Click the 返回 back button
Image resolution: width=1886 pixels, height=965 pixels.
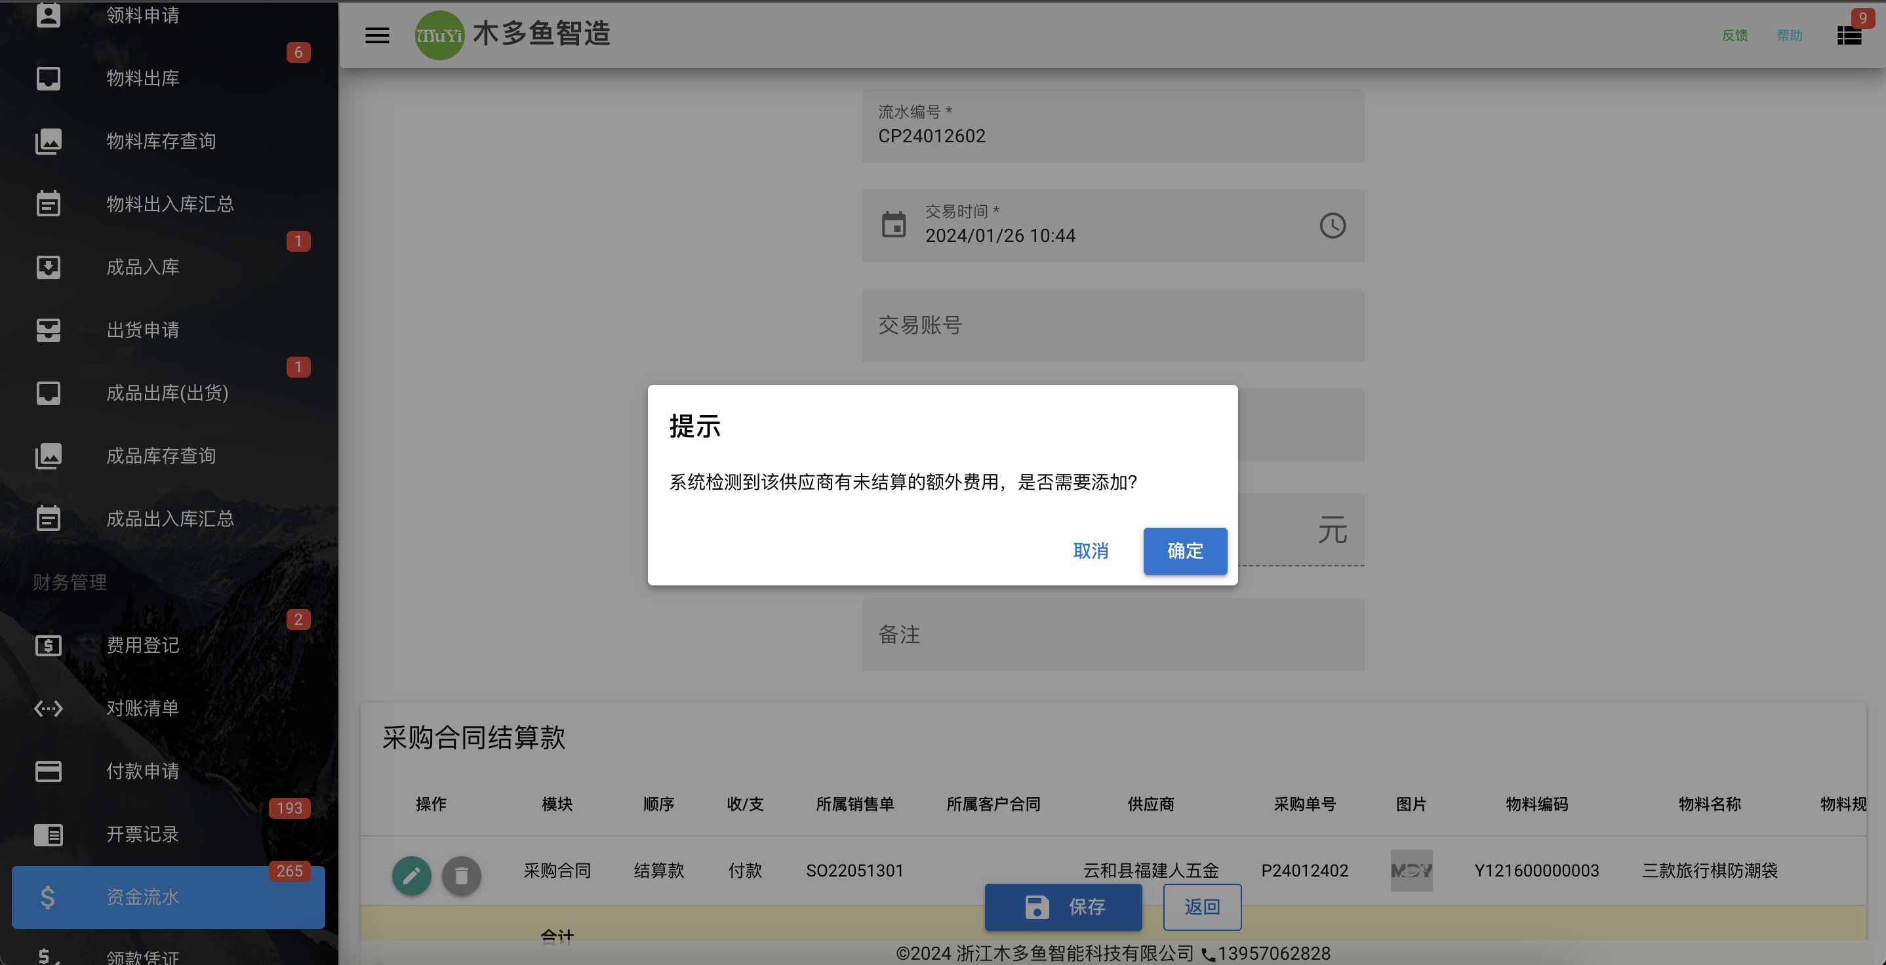coord(1202,907)
